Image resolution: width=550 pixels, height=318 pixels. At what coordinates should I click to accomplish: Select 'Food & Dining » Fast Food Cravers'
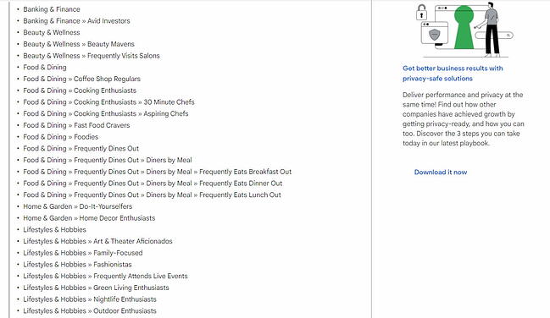point(76,125)
